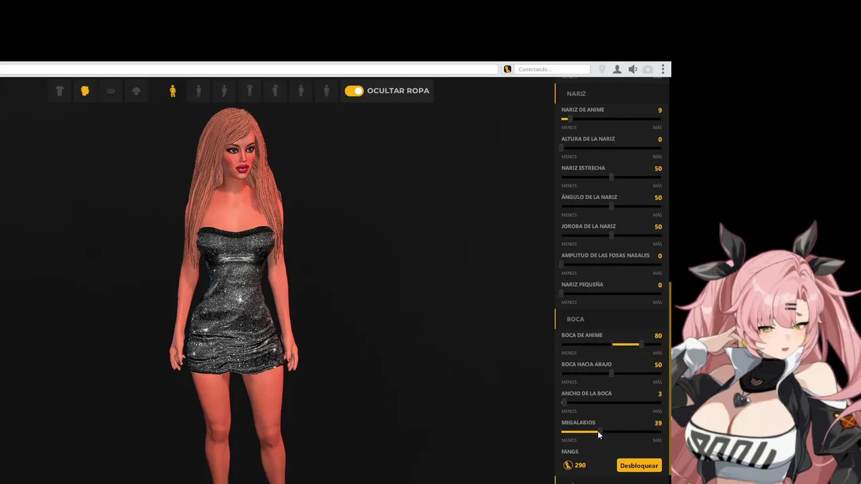
Task: Select the head profile customization icon
Action: (85, 91)
